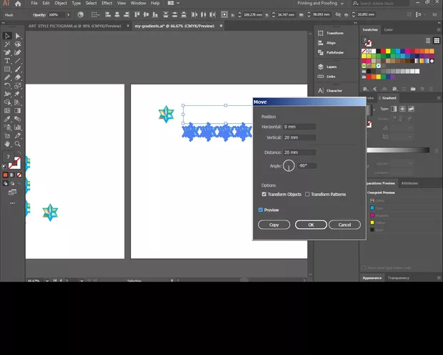The height and width of the screenshot is (355, 443).
Task: Open the Pathfinder panel
Action: coord(334,52)
